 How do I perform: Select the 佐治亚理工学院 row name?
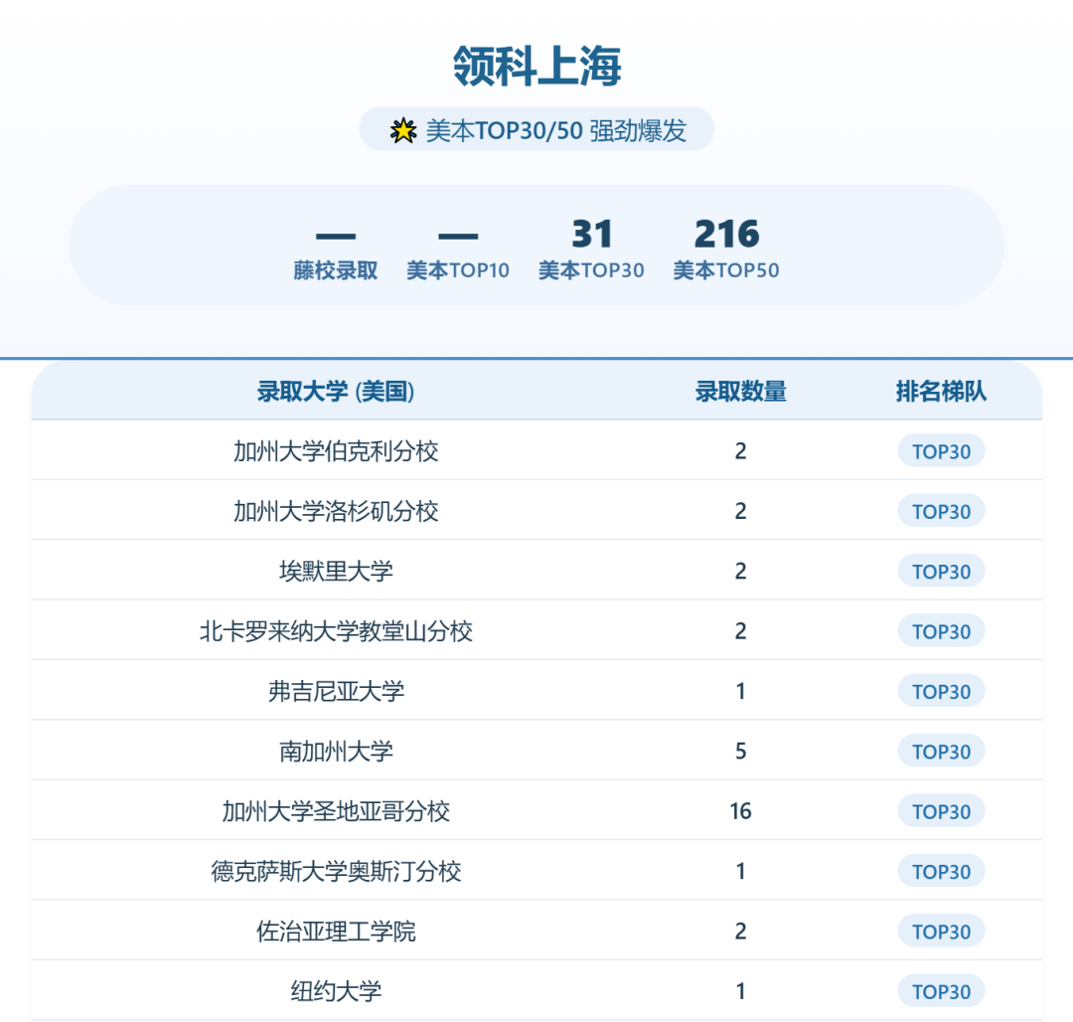(x=336, y=932)
